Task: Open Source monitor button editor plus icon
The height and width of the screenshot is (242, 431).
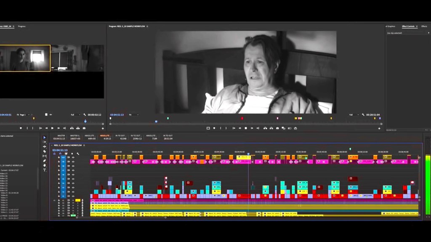Action: [x=103, y=129]
